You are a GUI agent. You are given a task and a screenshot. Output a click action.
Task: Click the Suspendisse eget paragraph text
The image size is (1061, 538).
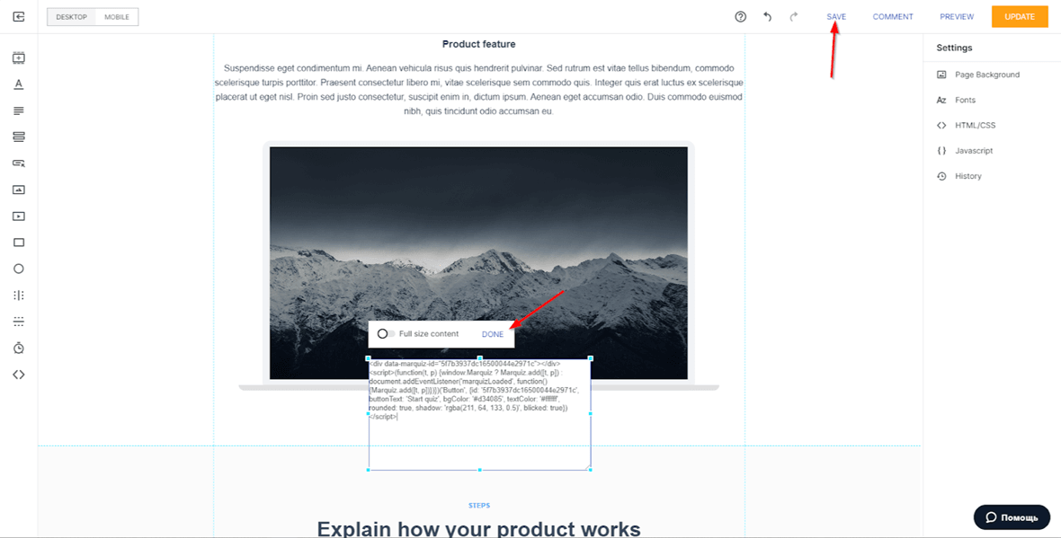(x=479, y=90)
